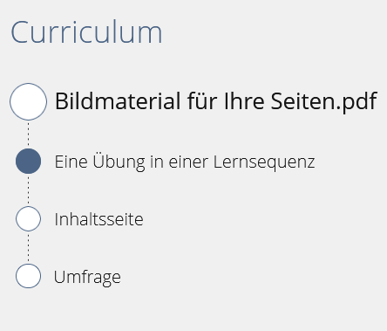Toggle the completed Eine Übung status dot
This screenshot has width=387, height=331.
tap(28, 161)
